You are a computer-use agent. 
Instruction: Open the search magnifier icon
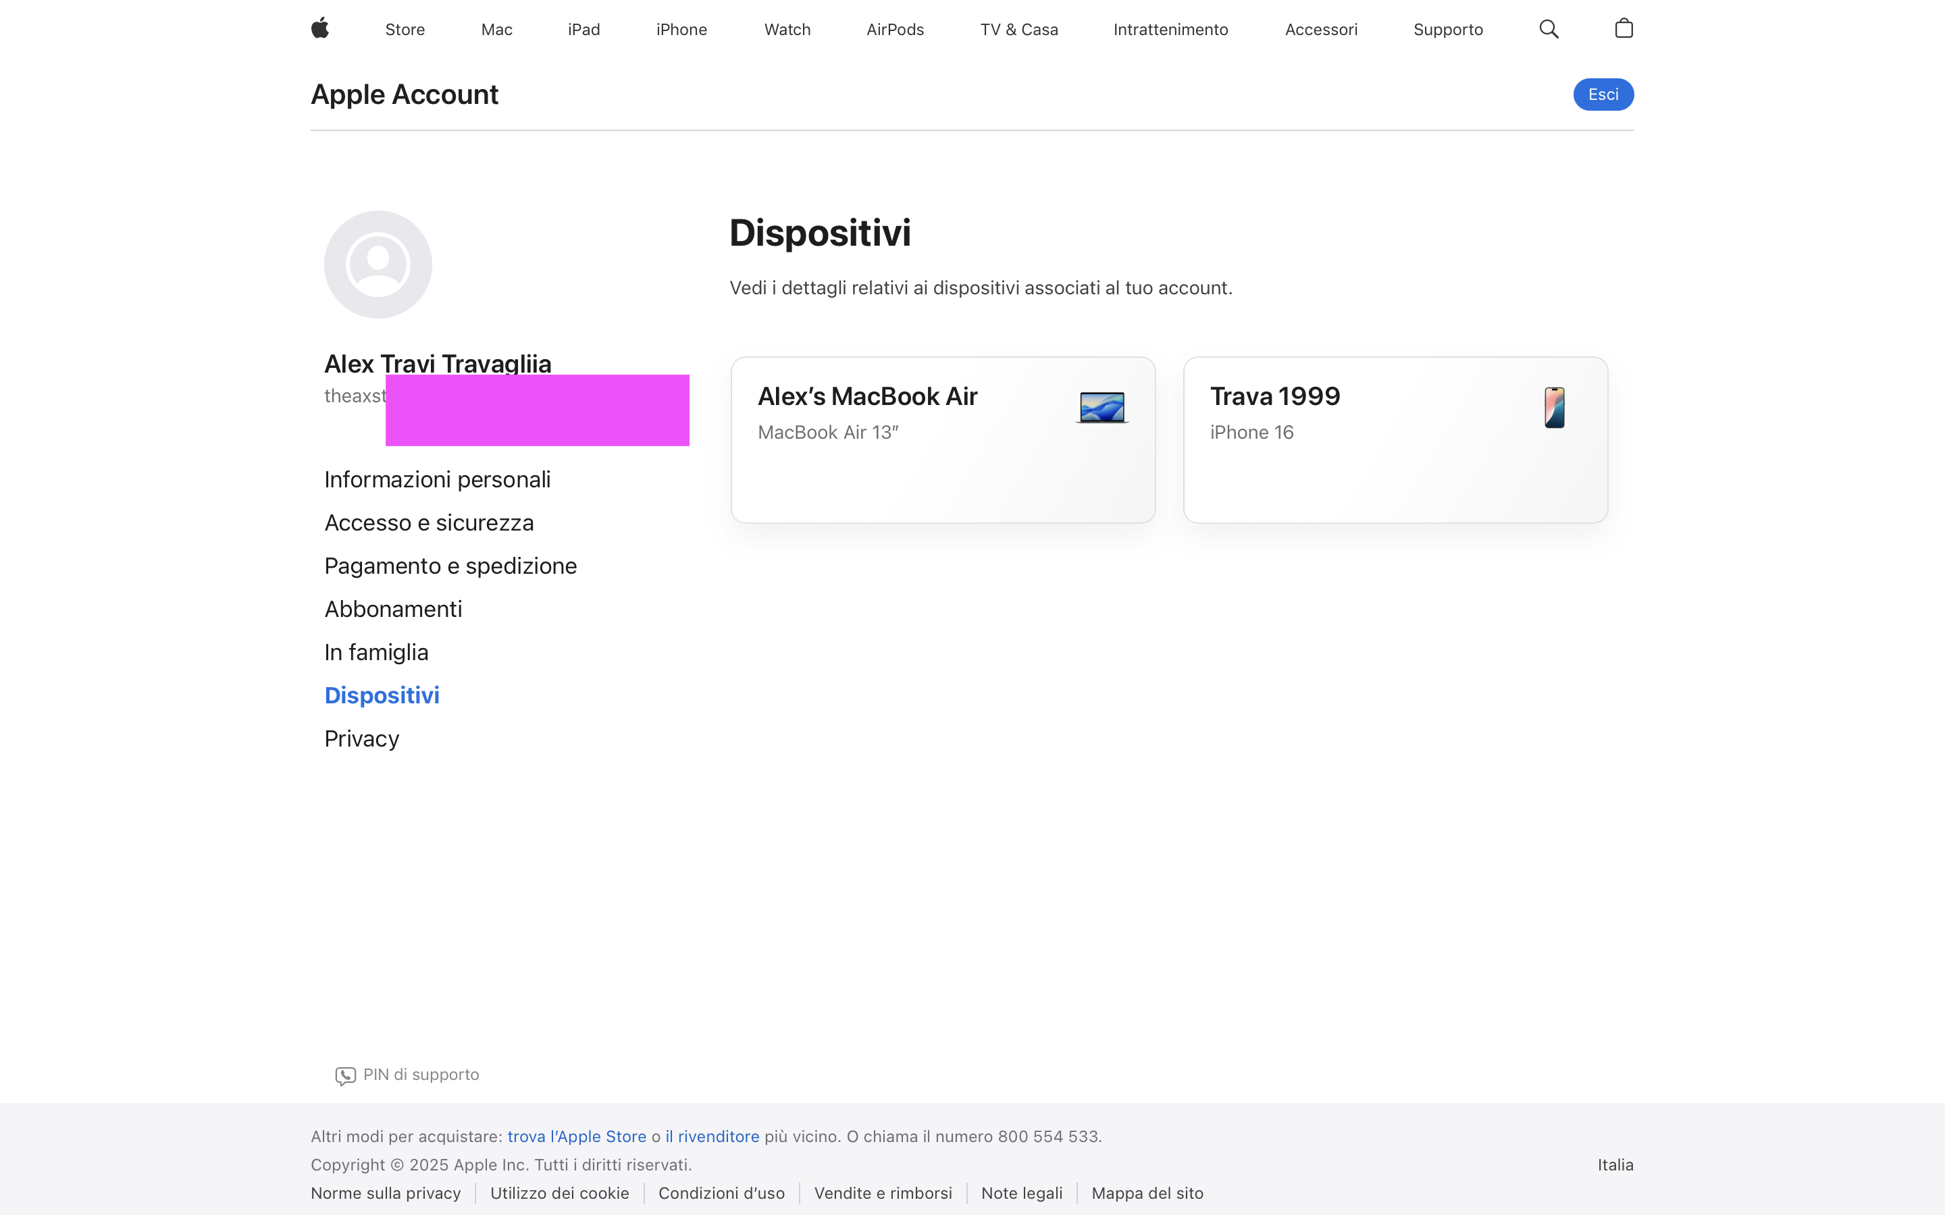[1549, 30]
